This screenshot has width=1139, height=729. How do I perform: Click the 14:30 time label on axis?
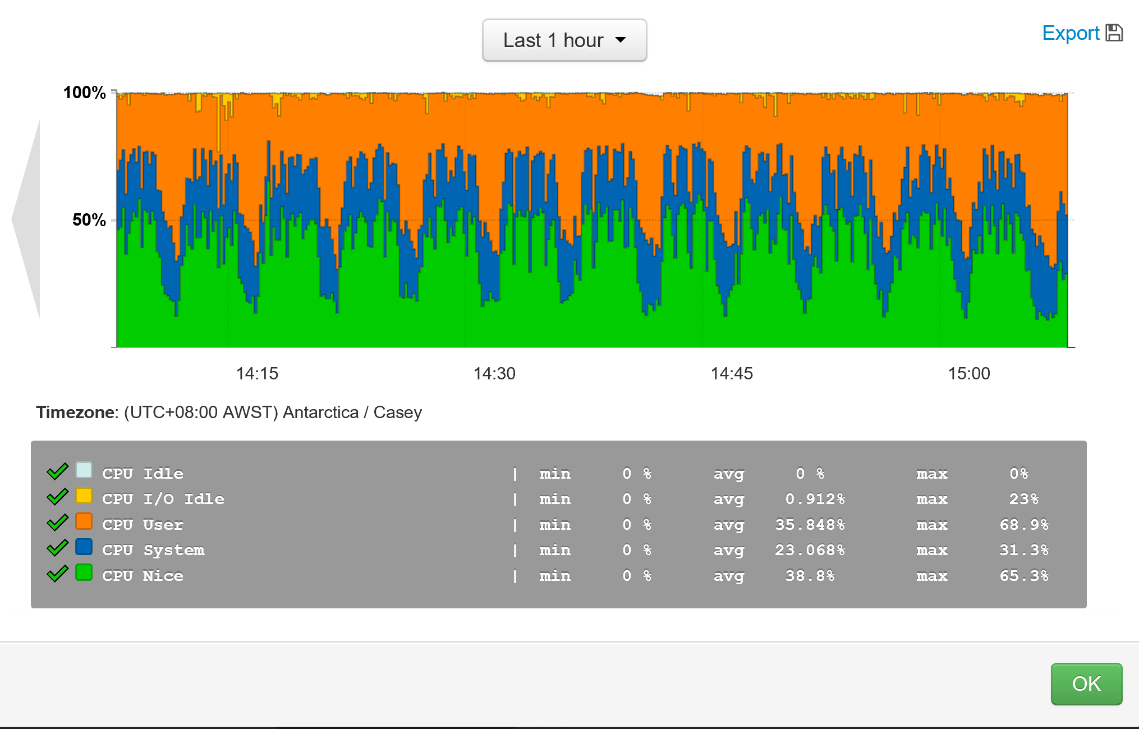click(x=494, y=374)
